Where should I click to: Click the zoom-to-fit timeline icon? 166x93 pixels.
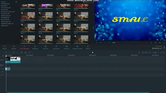[x=146, y=52]
